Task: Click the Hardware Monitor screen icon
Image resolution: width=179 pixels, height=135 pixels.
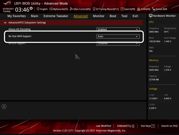Action: point(151,16)
